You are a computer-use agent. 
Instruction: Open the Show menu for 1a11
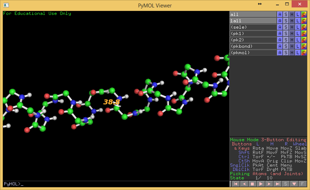[x=286, y=21]
